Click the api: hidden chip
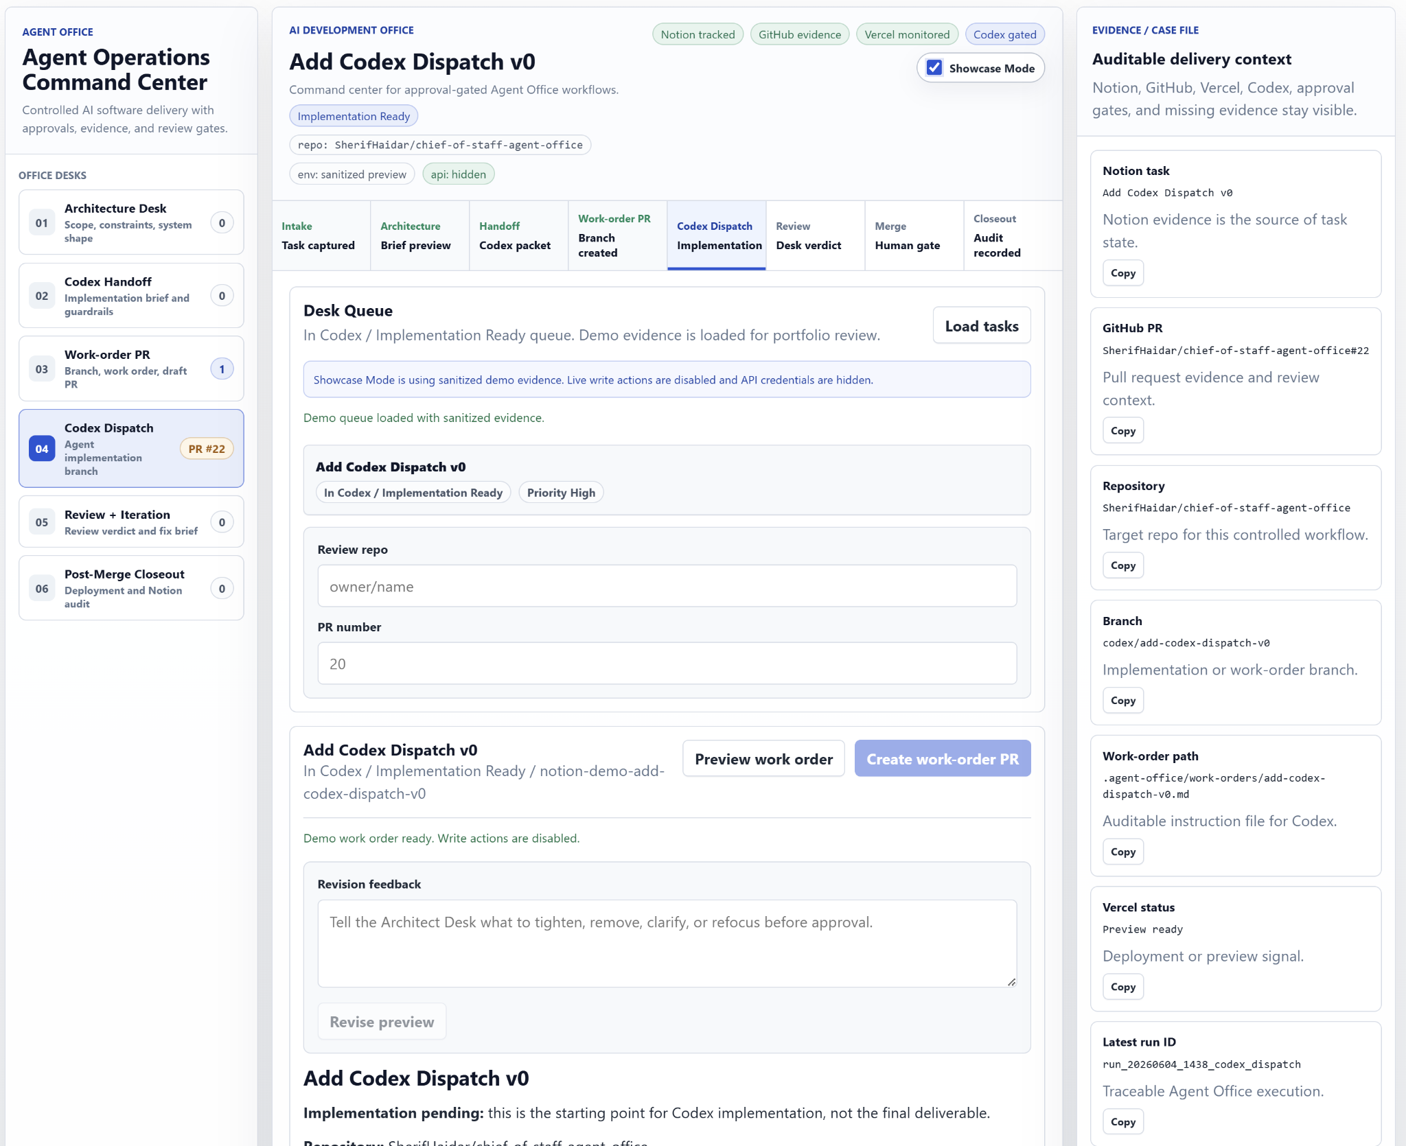The height and width of the screenshot is (1146, 1406). click(x=458, y=174)
